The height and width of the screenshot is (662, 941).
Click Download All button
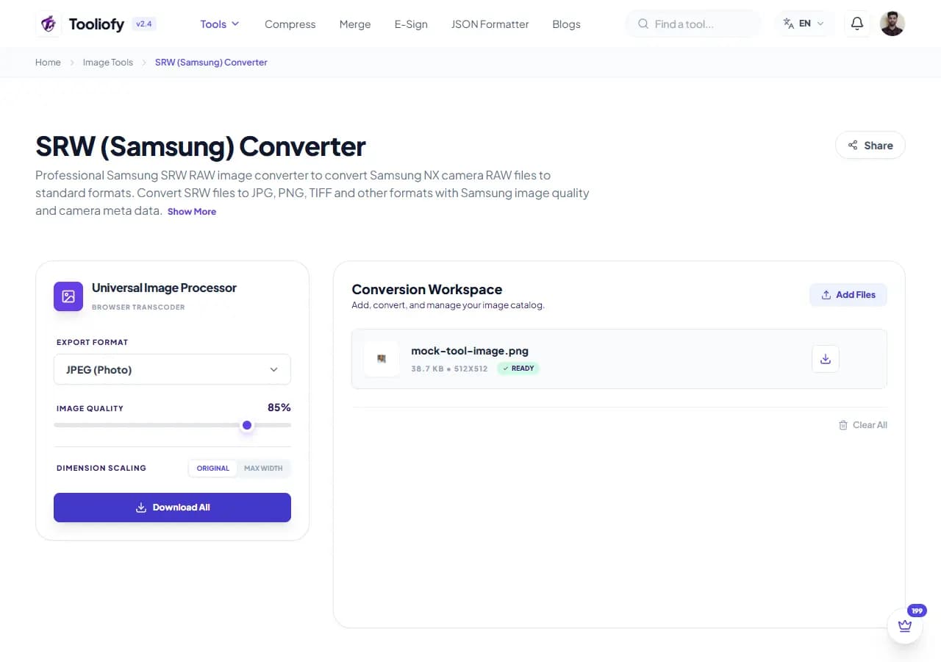[x=172, y=508]
